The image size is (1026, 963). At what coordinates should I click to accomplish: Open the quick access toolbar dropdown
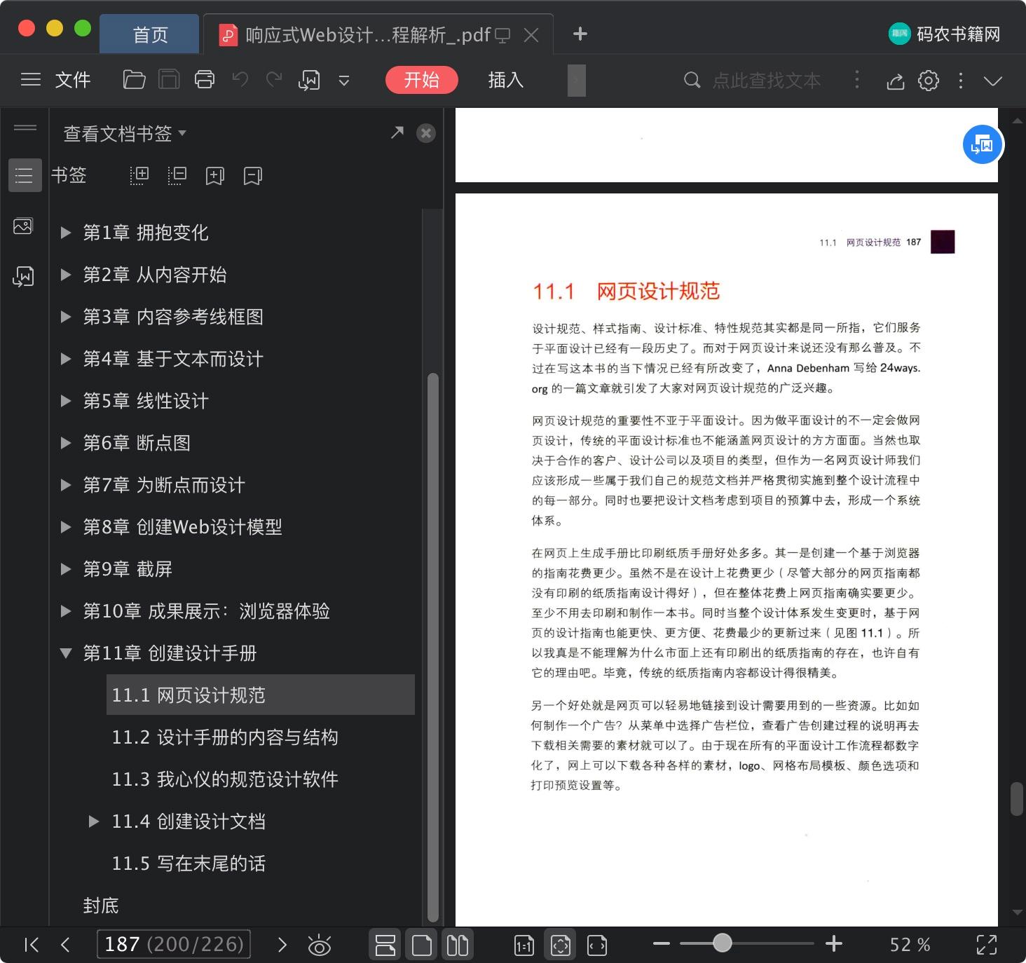[344, 81]
